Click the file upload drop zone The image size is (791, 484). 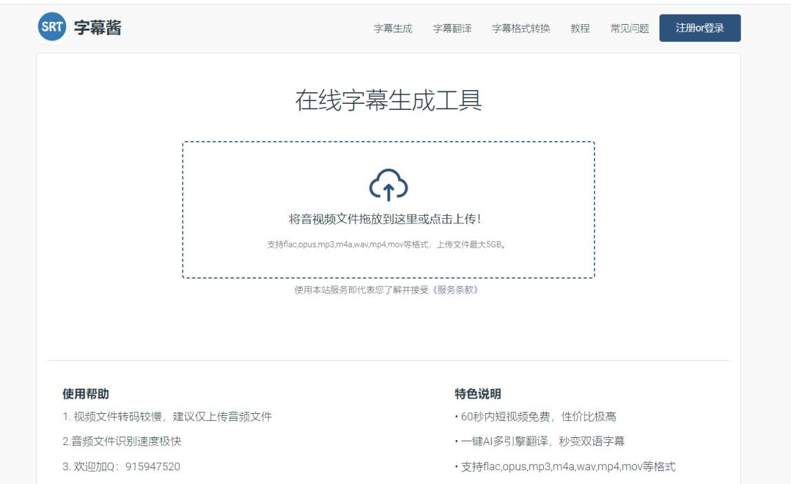388,208
